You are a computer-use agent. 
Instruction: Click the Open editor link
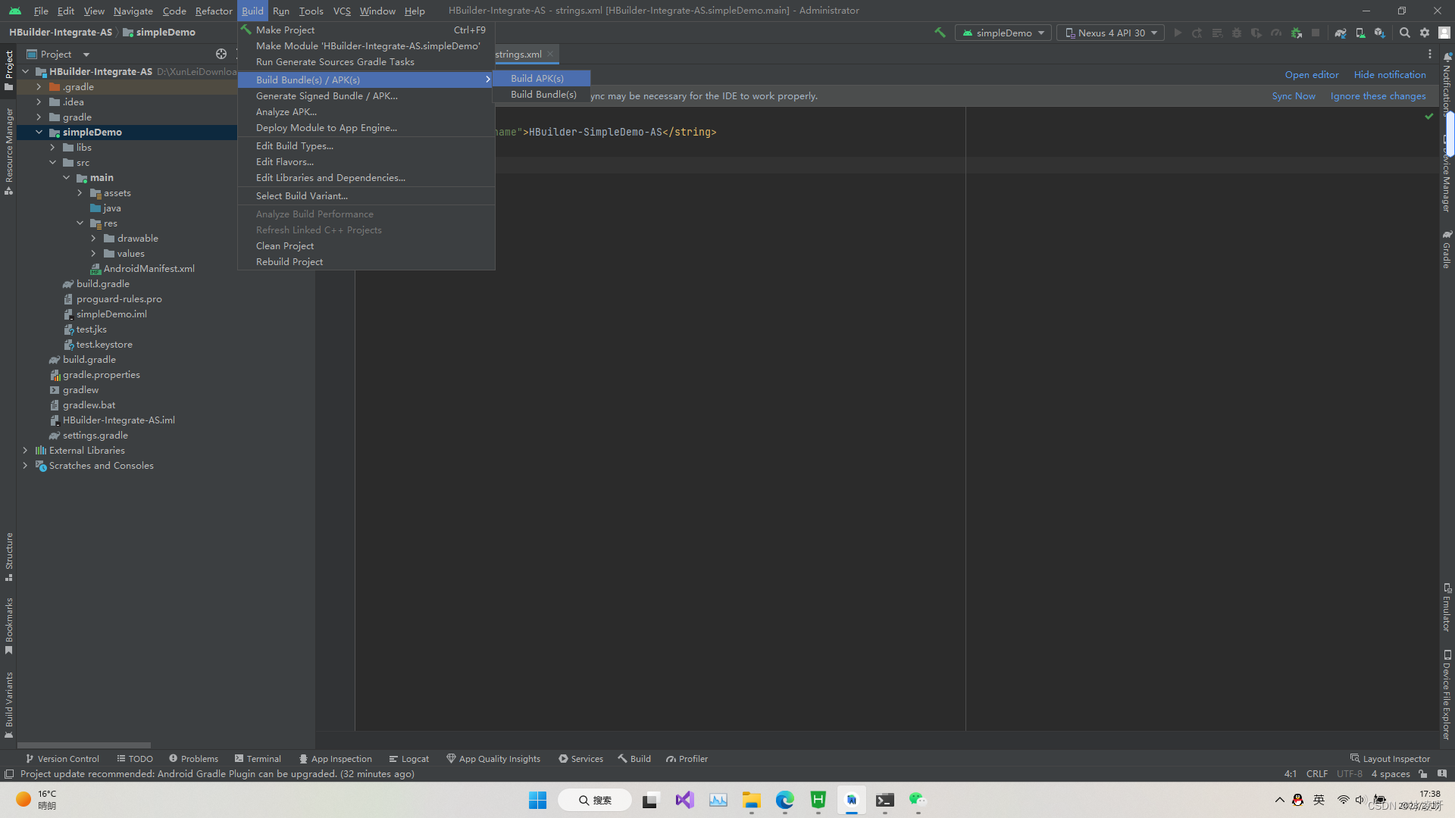click(x=1312, y=74)
